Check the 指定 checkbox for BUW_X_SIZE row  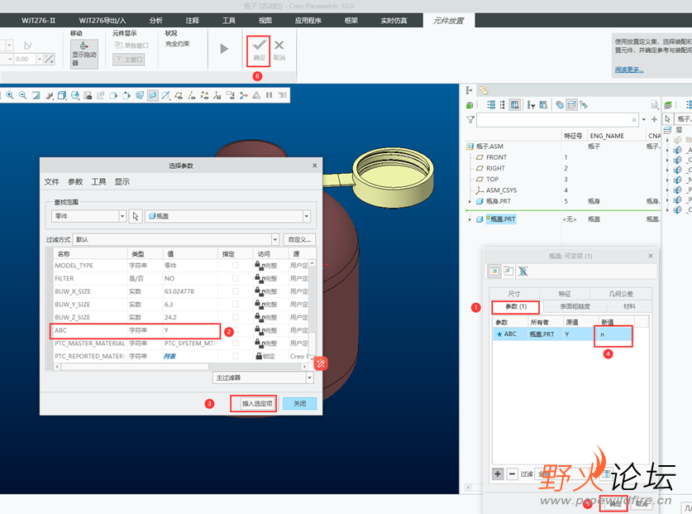pyautogui.click(x=236, y=291)
